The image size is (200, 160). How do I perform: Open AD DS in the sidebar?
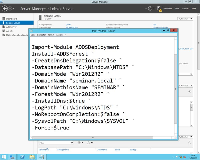pyautogui.click(x=9, y=31)
